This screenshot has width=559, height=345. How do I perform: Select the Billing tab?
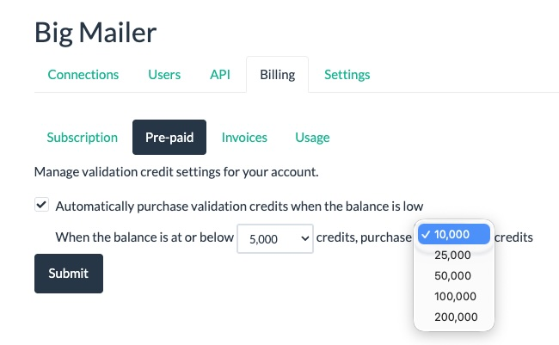click(278, 75)
